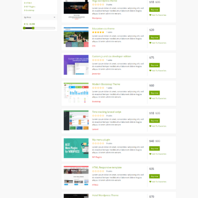This screenshot has width=198, height=198.
Task: Open the Bootstrap category in sidebar
Action: (x=29, y=10)
